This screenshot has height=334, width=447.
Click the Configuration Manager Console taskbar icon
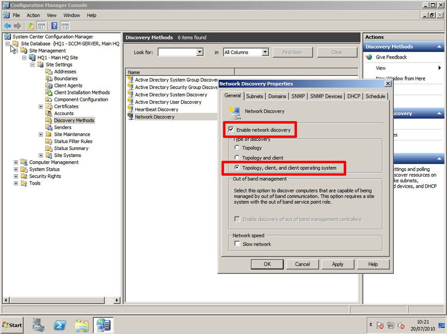pos(103,325)
